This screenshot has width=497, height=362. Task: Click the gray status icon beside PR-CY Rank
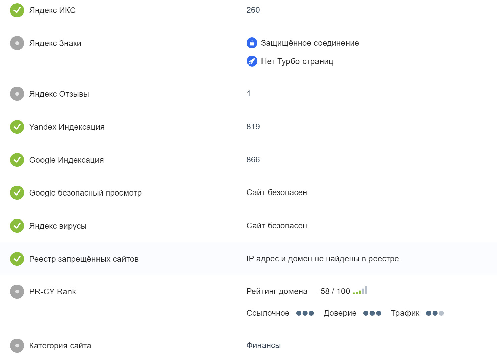point(17,292)
